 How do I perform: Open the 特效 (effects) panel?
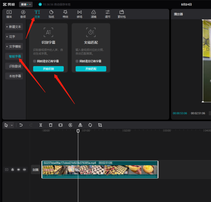(x=65, y=14)
